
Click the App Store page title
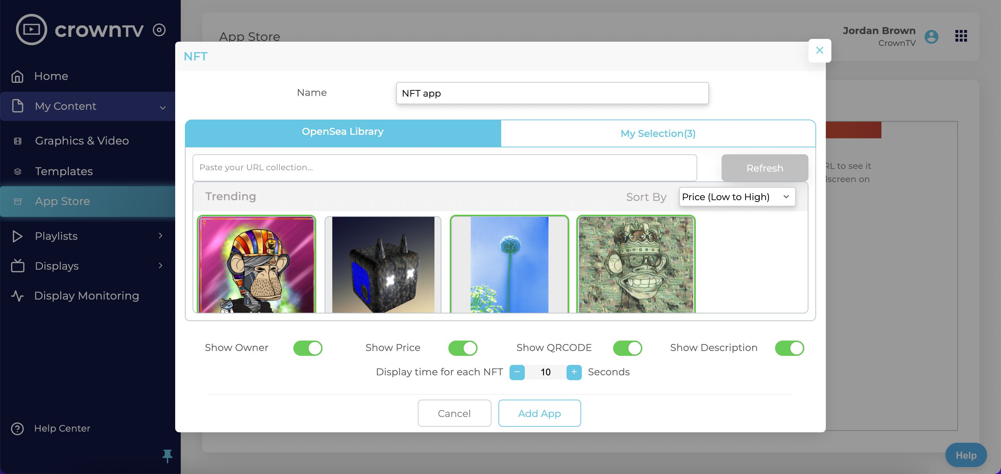click(x=250, y=36)
